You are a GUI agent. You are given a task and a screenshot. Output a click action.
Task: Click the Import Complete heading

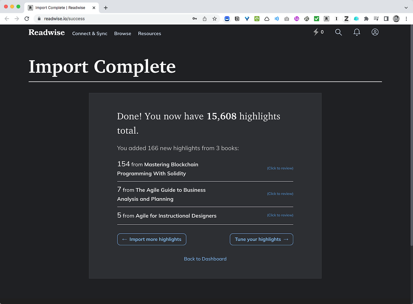point(102,67)
